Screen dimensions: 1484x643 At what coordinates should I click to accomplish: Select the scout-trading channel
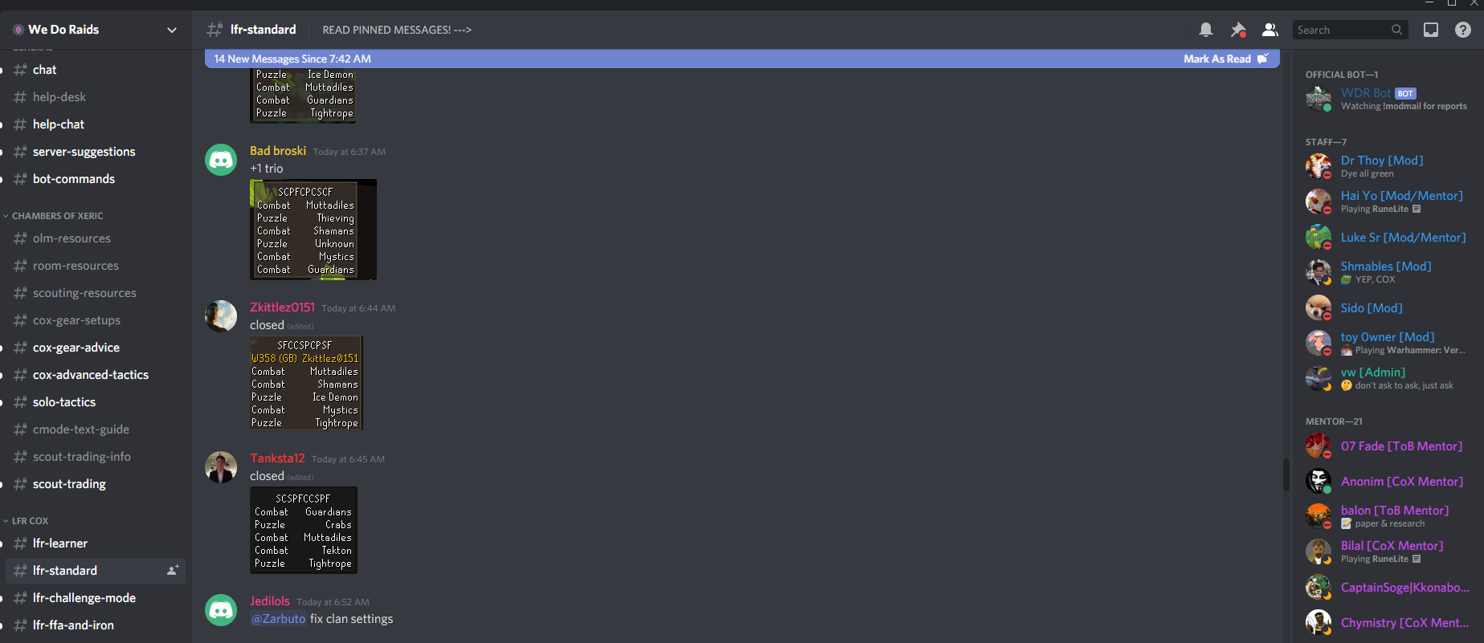point(69,484)
